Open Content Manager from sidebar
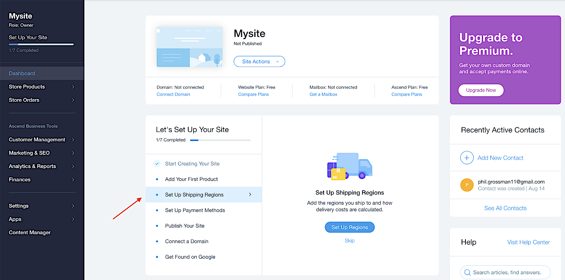Screen dimensions: 565x280 (x=30, y=232)
